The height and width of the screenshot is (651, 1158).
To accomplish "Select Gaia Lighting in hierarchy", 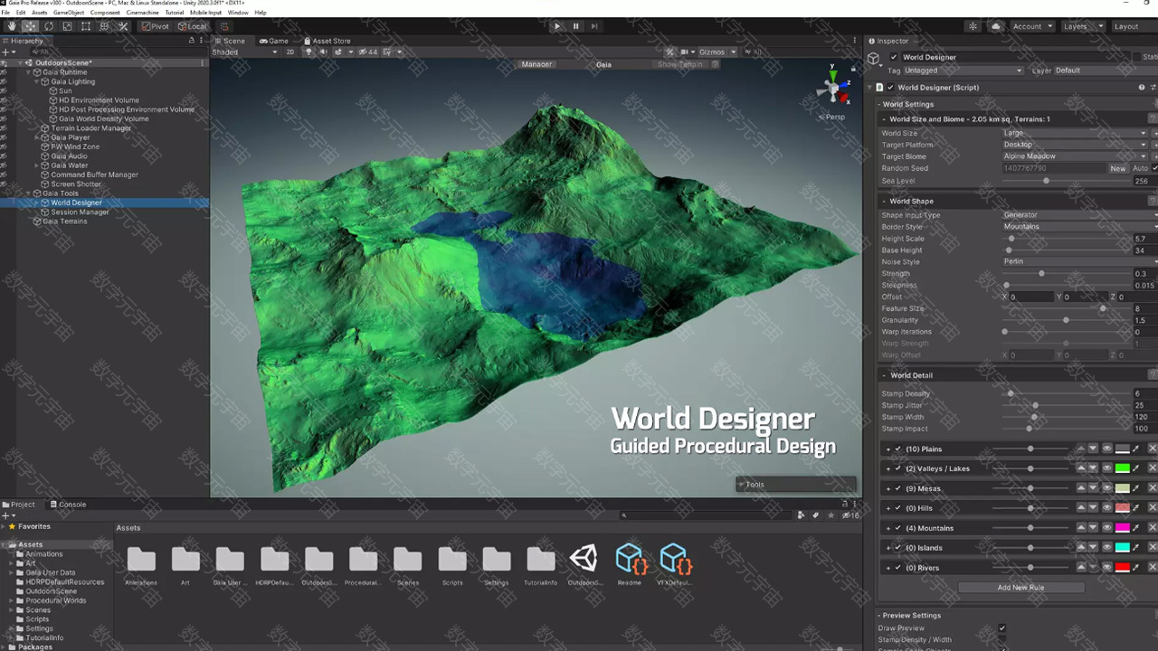I will point(72,81).
